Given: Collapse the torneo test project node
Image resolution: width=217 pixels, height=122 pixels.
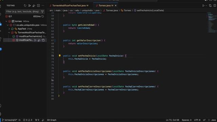Looking at the screenshot, I should click(6, 21).
